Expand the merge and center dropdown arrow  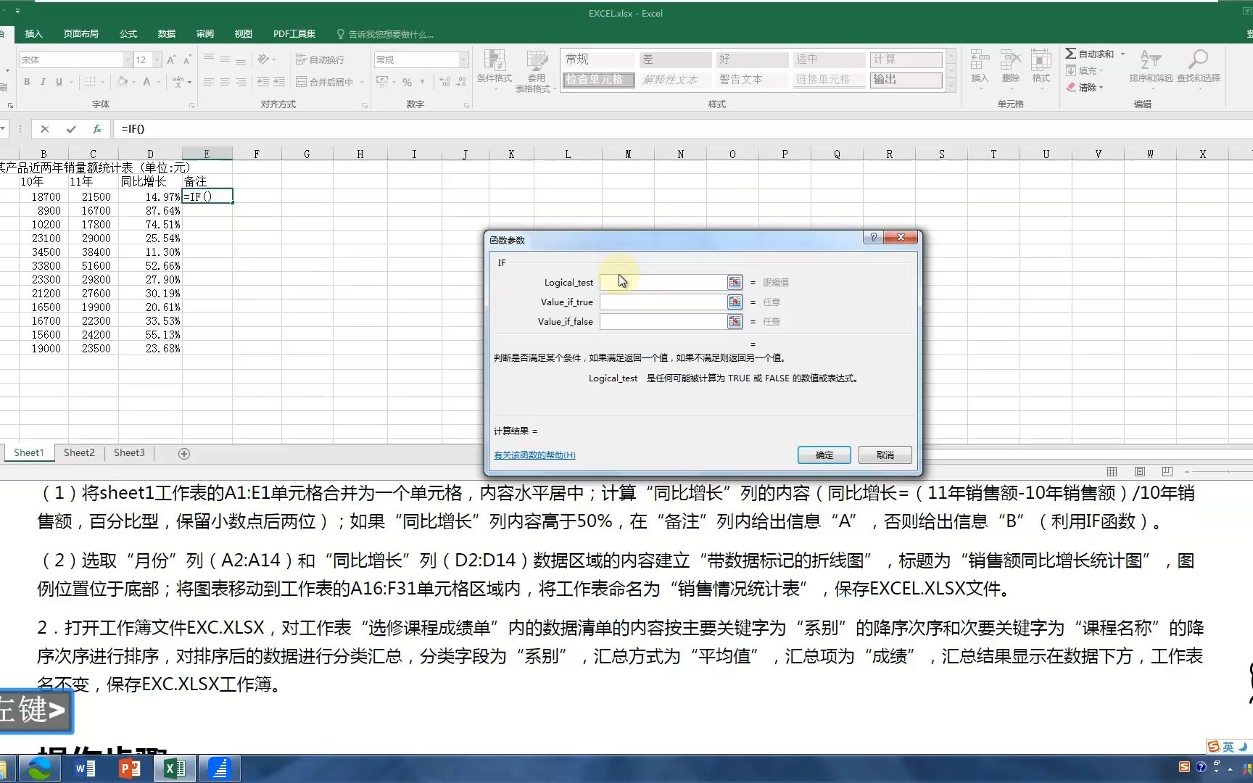pos(362,82)
